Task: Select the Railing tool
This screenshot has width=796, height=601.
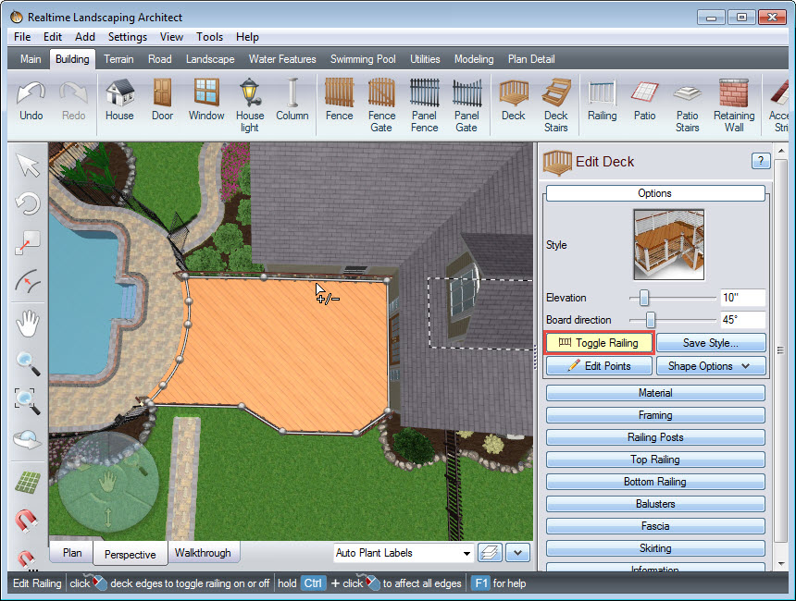Action: pos(602,101)
